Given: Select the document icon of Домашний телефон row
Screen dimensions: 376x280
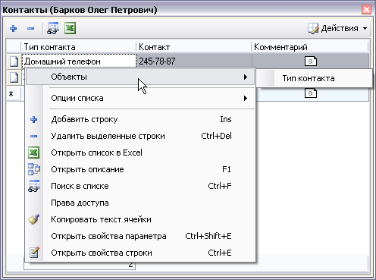Looking at the screenshot, I should pos(14,61).
